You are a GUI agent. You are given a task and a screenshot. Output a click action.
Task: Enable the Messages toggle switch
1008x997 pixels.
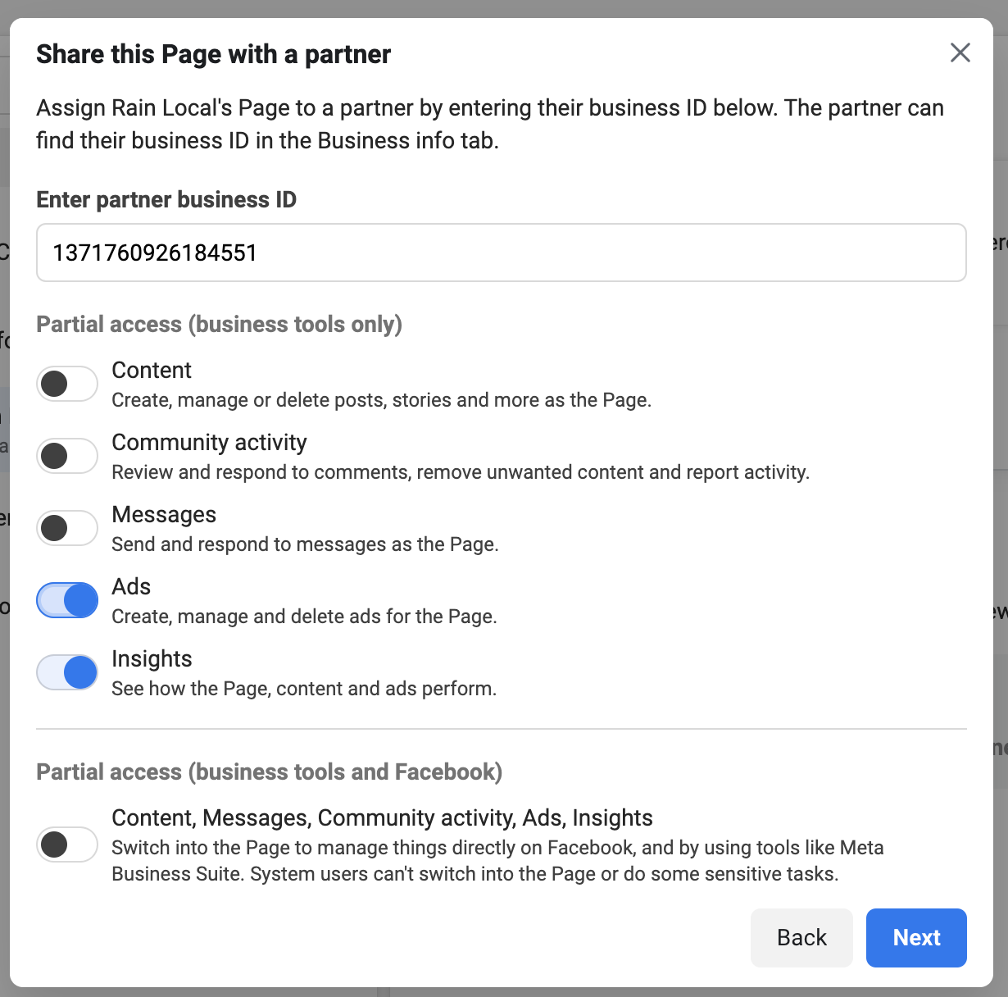[67, 528]
